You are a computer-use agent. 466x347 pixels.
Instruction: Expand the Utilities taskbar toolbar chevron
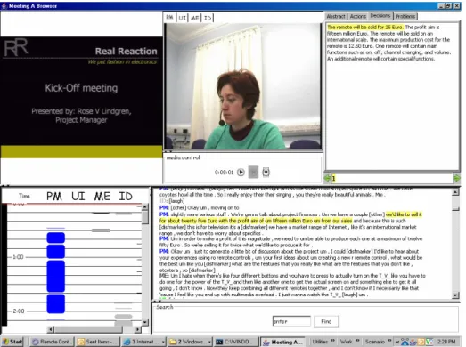click(x=333, y=341)
